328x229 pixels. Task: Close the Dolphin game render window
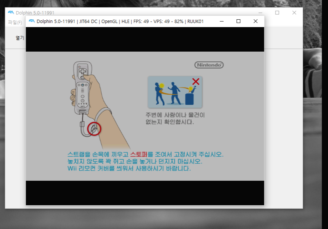click(255, 21)
